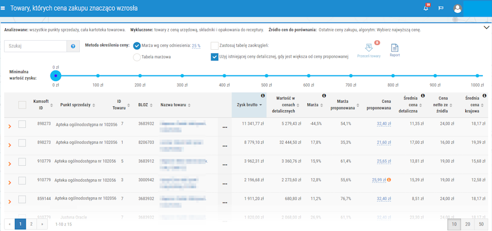Collapse the filter panel using top-right chevron
This screenshot has width=492, height=231.
pyautogui.click(x=486, y=27)
